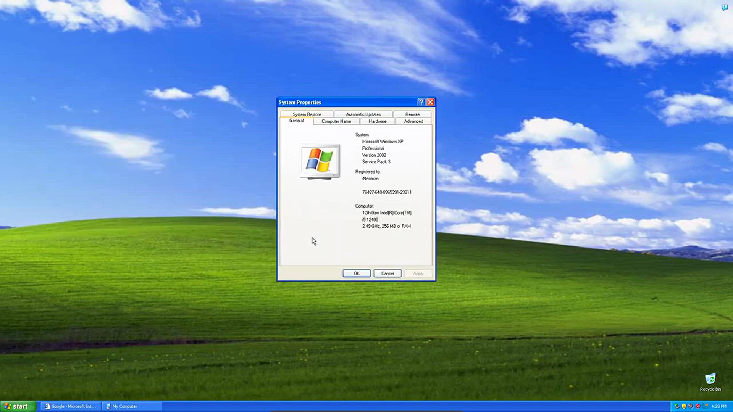
Task: Open the Automatic Updates tab
Action: point(363,114)
